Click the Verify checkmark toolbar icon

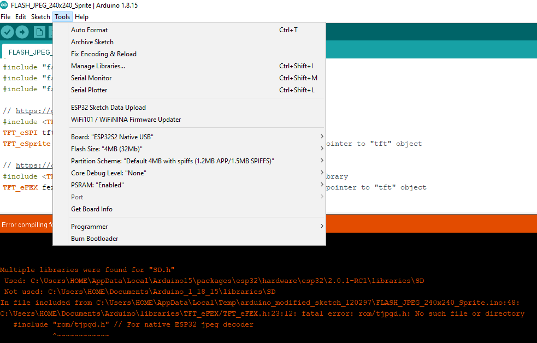[x=7, y=32]
